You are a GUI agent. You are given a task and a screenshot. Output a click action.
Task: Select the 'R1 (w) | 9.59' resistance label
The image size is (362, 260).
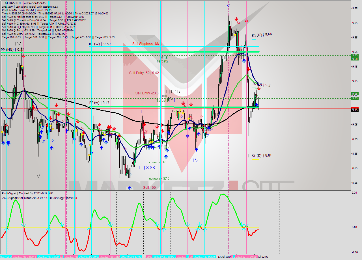100,44
